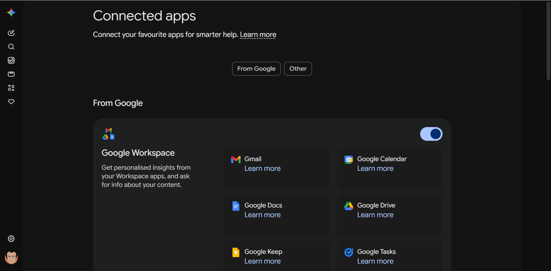Image resolution: width=551 pixels, height=271 pixels.
Task: Click the Connected apps page heading
Action: coord(144,16)
